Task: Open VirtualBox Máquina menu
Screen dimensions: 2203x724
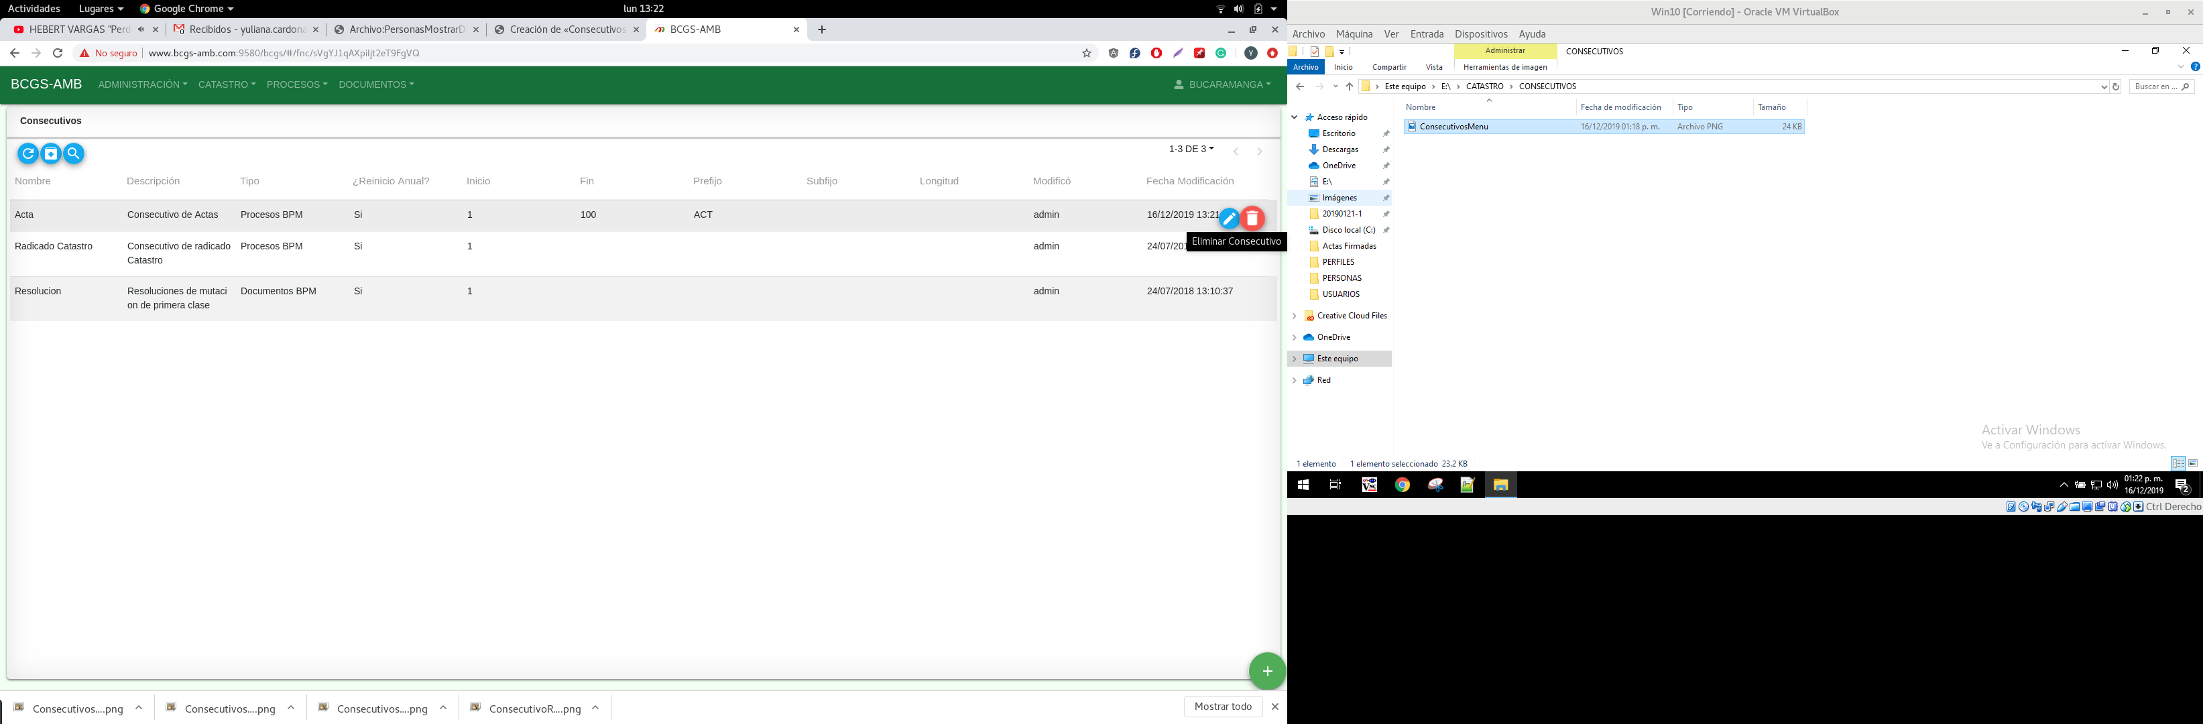Action: click(x=1354, y=34)
